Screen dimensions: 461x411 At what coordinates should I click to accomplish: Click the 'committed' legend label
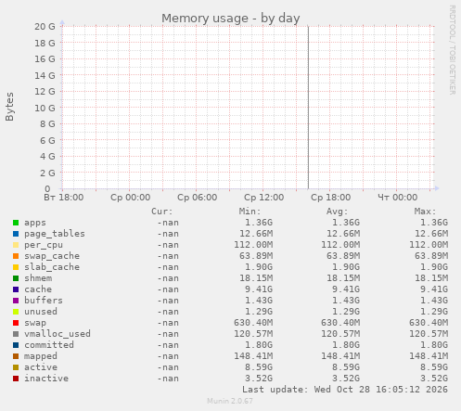49,345
